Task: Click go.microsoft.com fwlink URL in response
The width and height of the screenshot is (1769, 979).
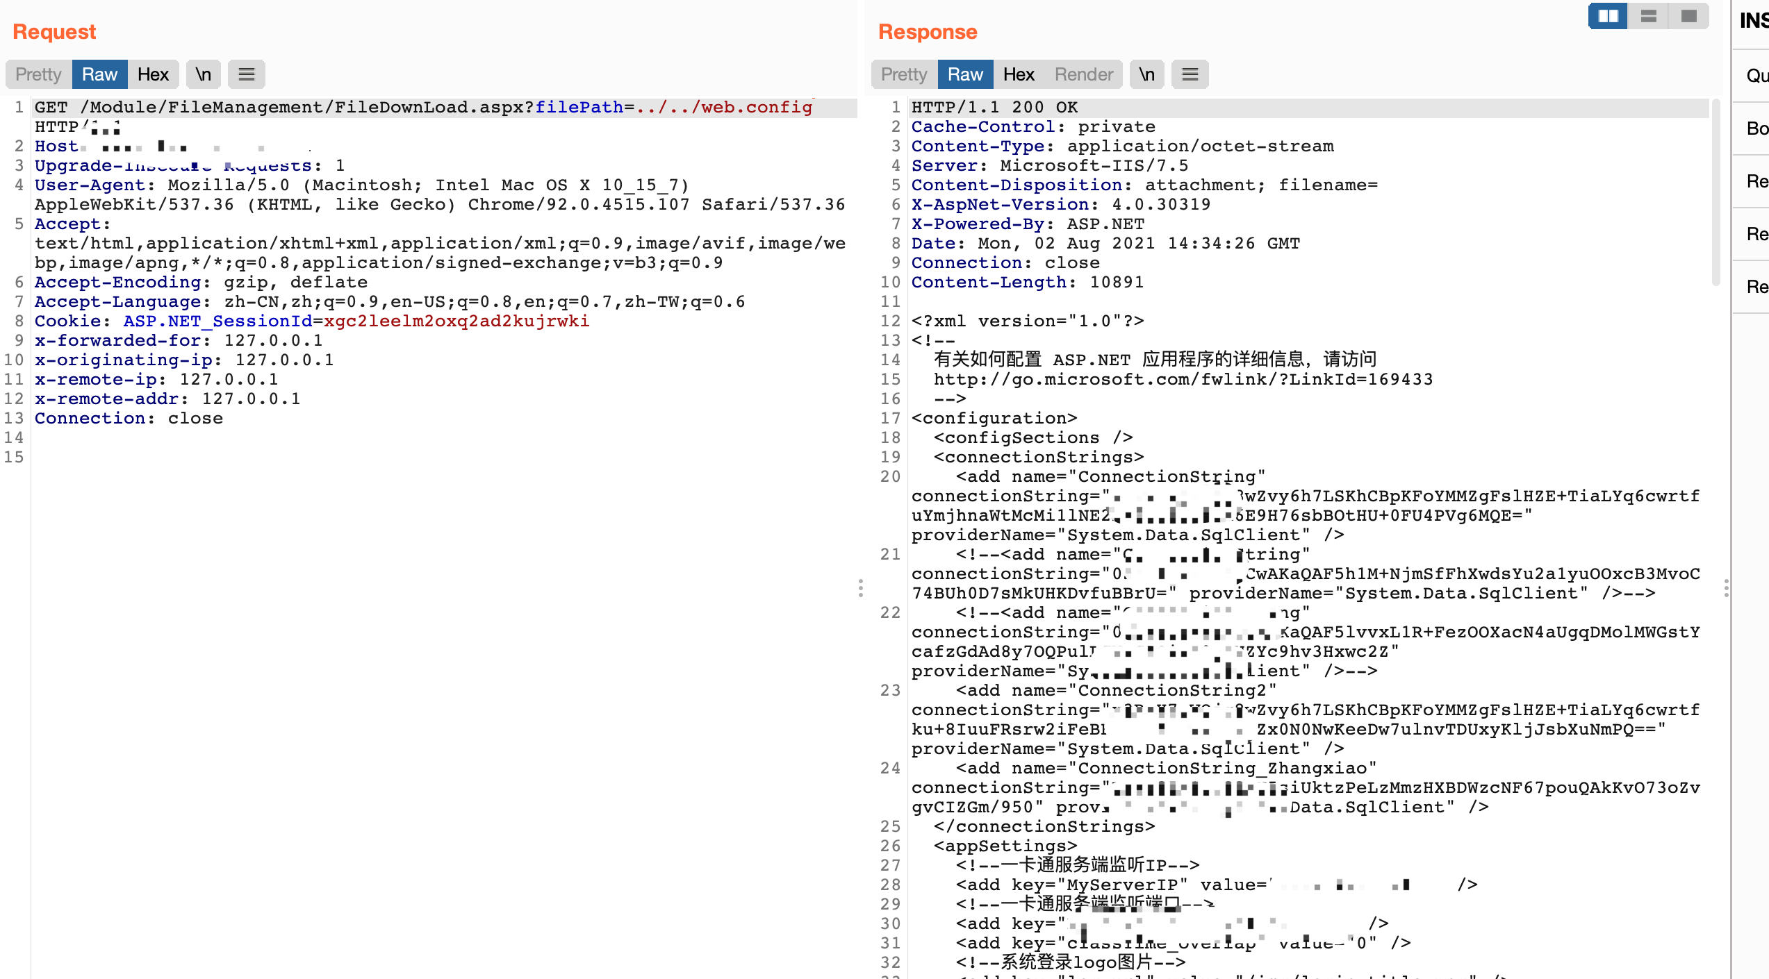Action: pos(1183,380)
